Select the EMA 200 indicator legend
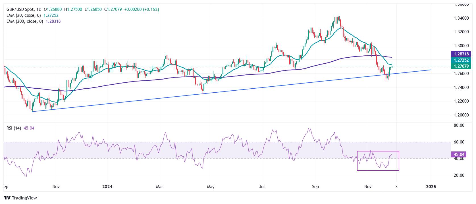 coord(34,21)
